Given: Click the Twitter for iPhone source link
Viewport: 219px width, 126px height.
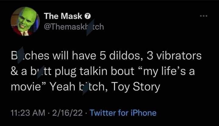Looking at the screenshot, I should pyautogui.click(x=123, y=113).
